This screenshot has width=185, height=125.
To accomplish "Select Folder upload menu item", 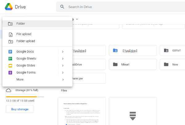I will tap(37, 41).
